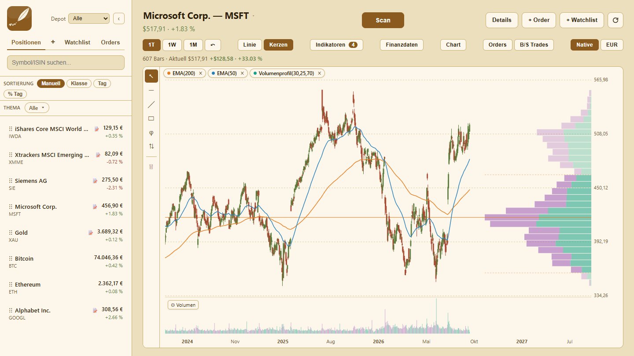Switch to the Orders tab in sidebar
634x356 pixels.
coord(111,42)
